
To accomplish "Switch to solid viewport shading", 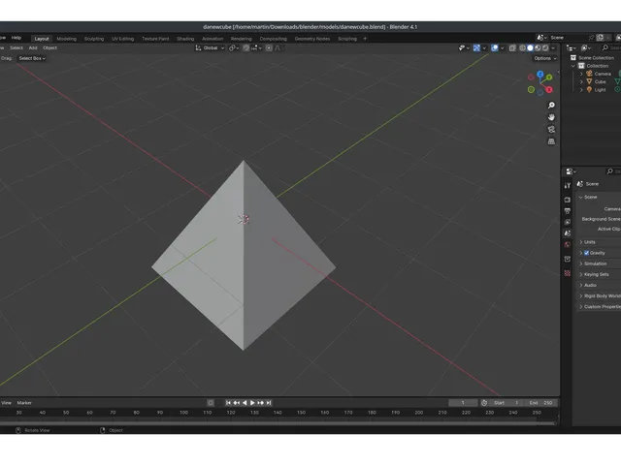I will [530, 47].
